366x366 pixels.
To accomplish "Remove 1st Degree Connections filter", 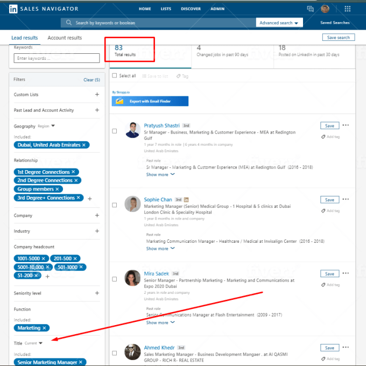I will coord(73,172).
